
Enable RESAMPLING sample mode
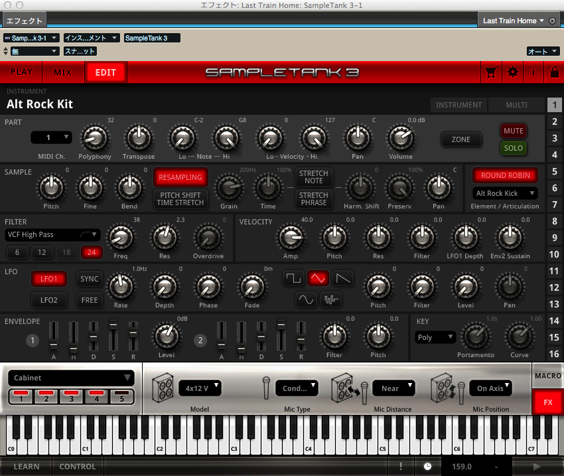[180, 177]
